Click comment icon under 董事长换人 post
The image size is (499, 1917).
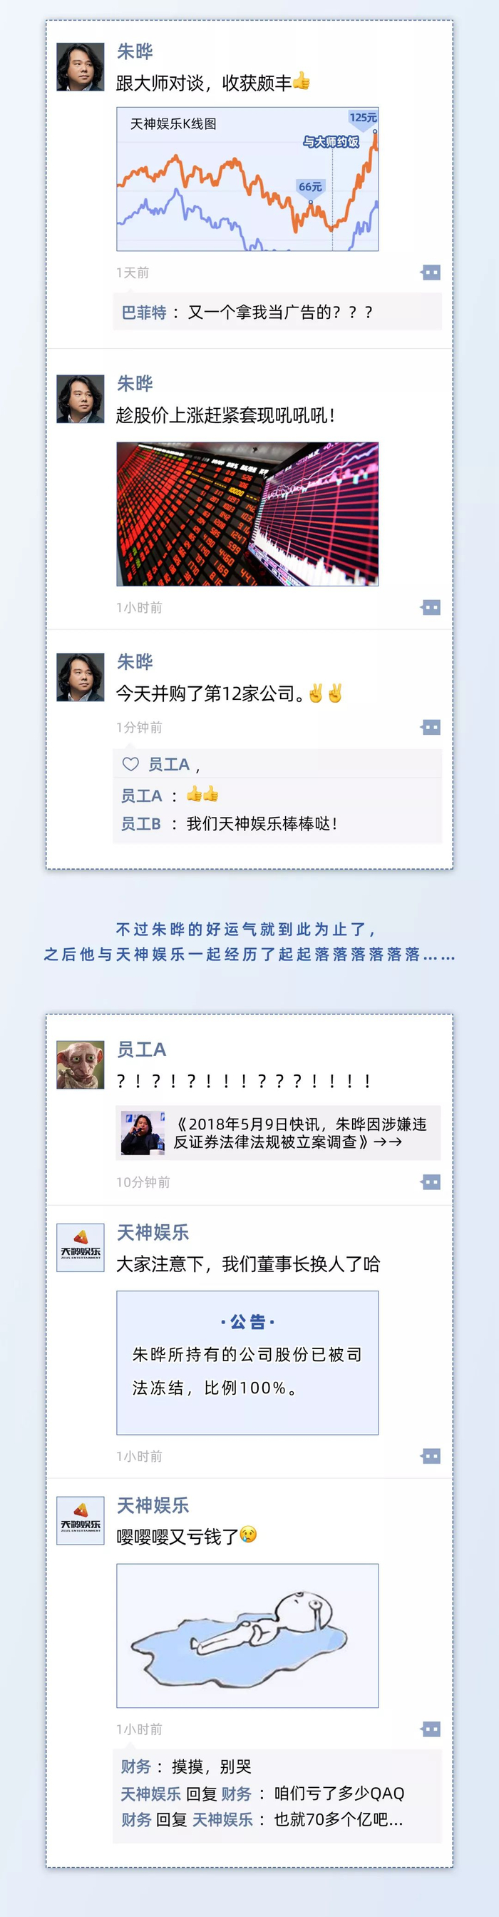pos(431,1455)
